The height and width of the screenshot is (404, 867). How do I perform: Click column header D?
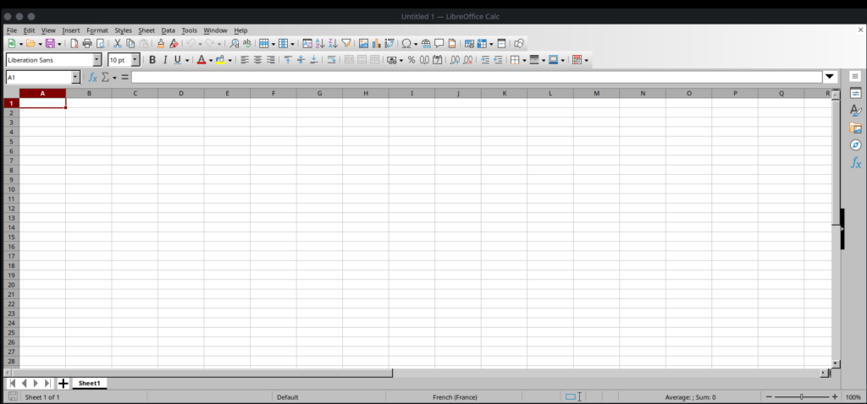tap(180, 93)
